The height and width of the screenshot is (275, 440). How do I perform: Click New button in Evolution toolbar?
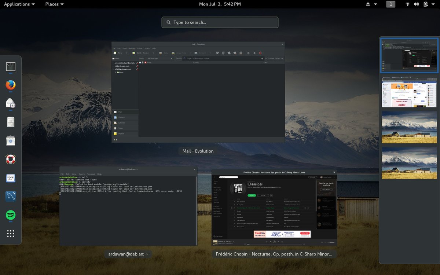click(118, 53)
